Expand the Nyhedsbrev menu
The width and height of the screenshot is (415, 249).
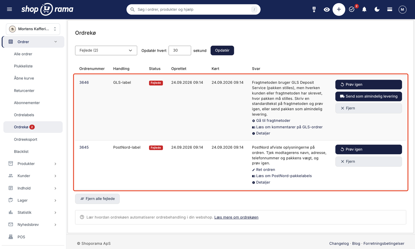click(33, 224)
